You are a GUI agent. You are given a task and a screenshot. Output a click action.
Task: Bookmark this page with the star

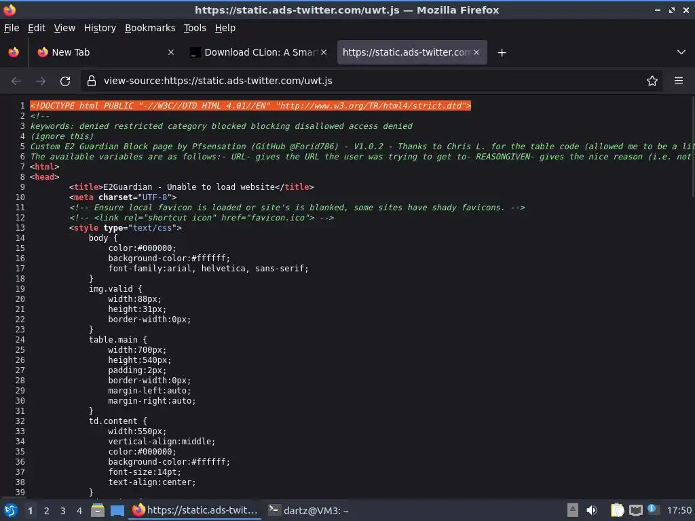point(652,81)
